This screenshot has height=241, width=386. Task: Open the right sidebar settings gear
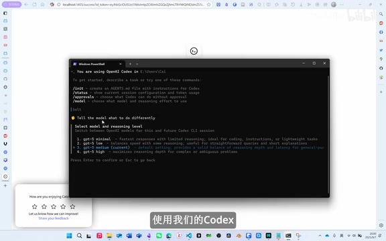click(x=381, y=225)
